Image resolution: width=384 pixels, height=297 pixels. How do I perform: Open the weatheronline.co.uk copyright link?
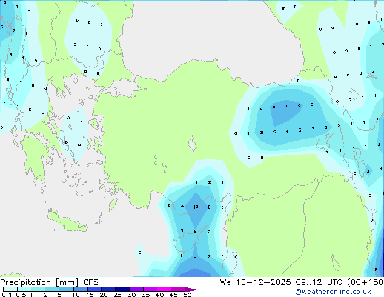pyautogui.click(x=333, y=292)
